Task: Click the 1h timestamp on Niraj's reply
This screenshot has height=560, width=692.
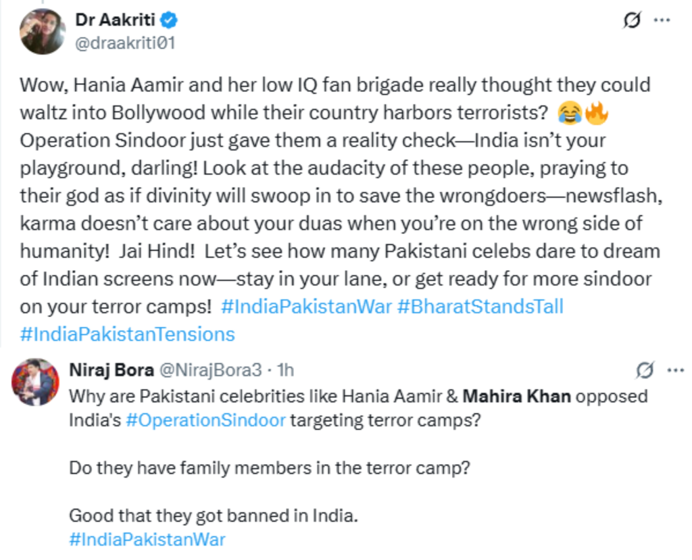Action: click(x=286, y=370)
